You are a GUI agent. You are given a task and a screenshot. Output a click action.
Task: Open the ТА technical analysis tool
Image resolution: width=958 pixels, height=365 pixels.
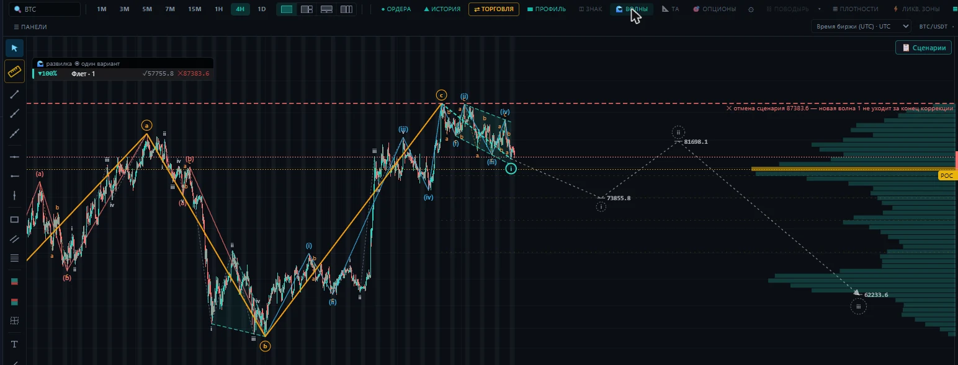point(671,9)
